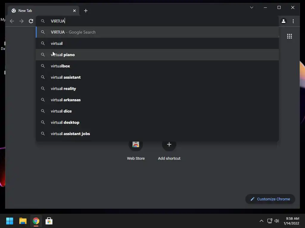Open the Windows Start menu
This screenshot has height=228, width=305.
pyautogui.click(x=10, y=221)
